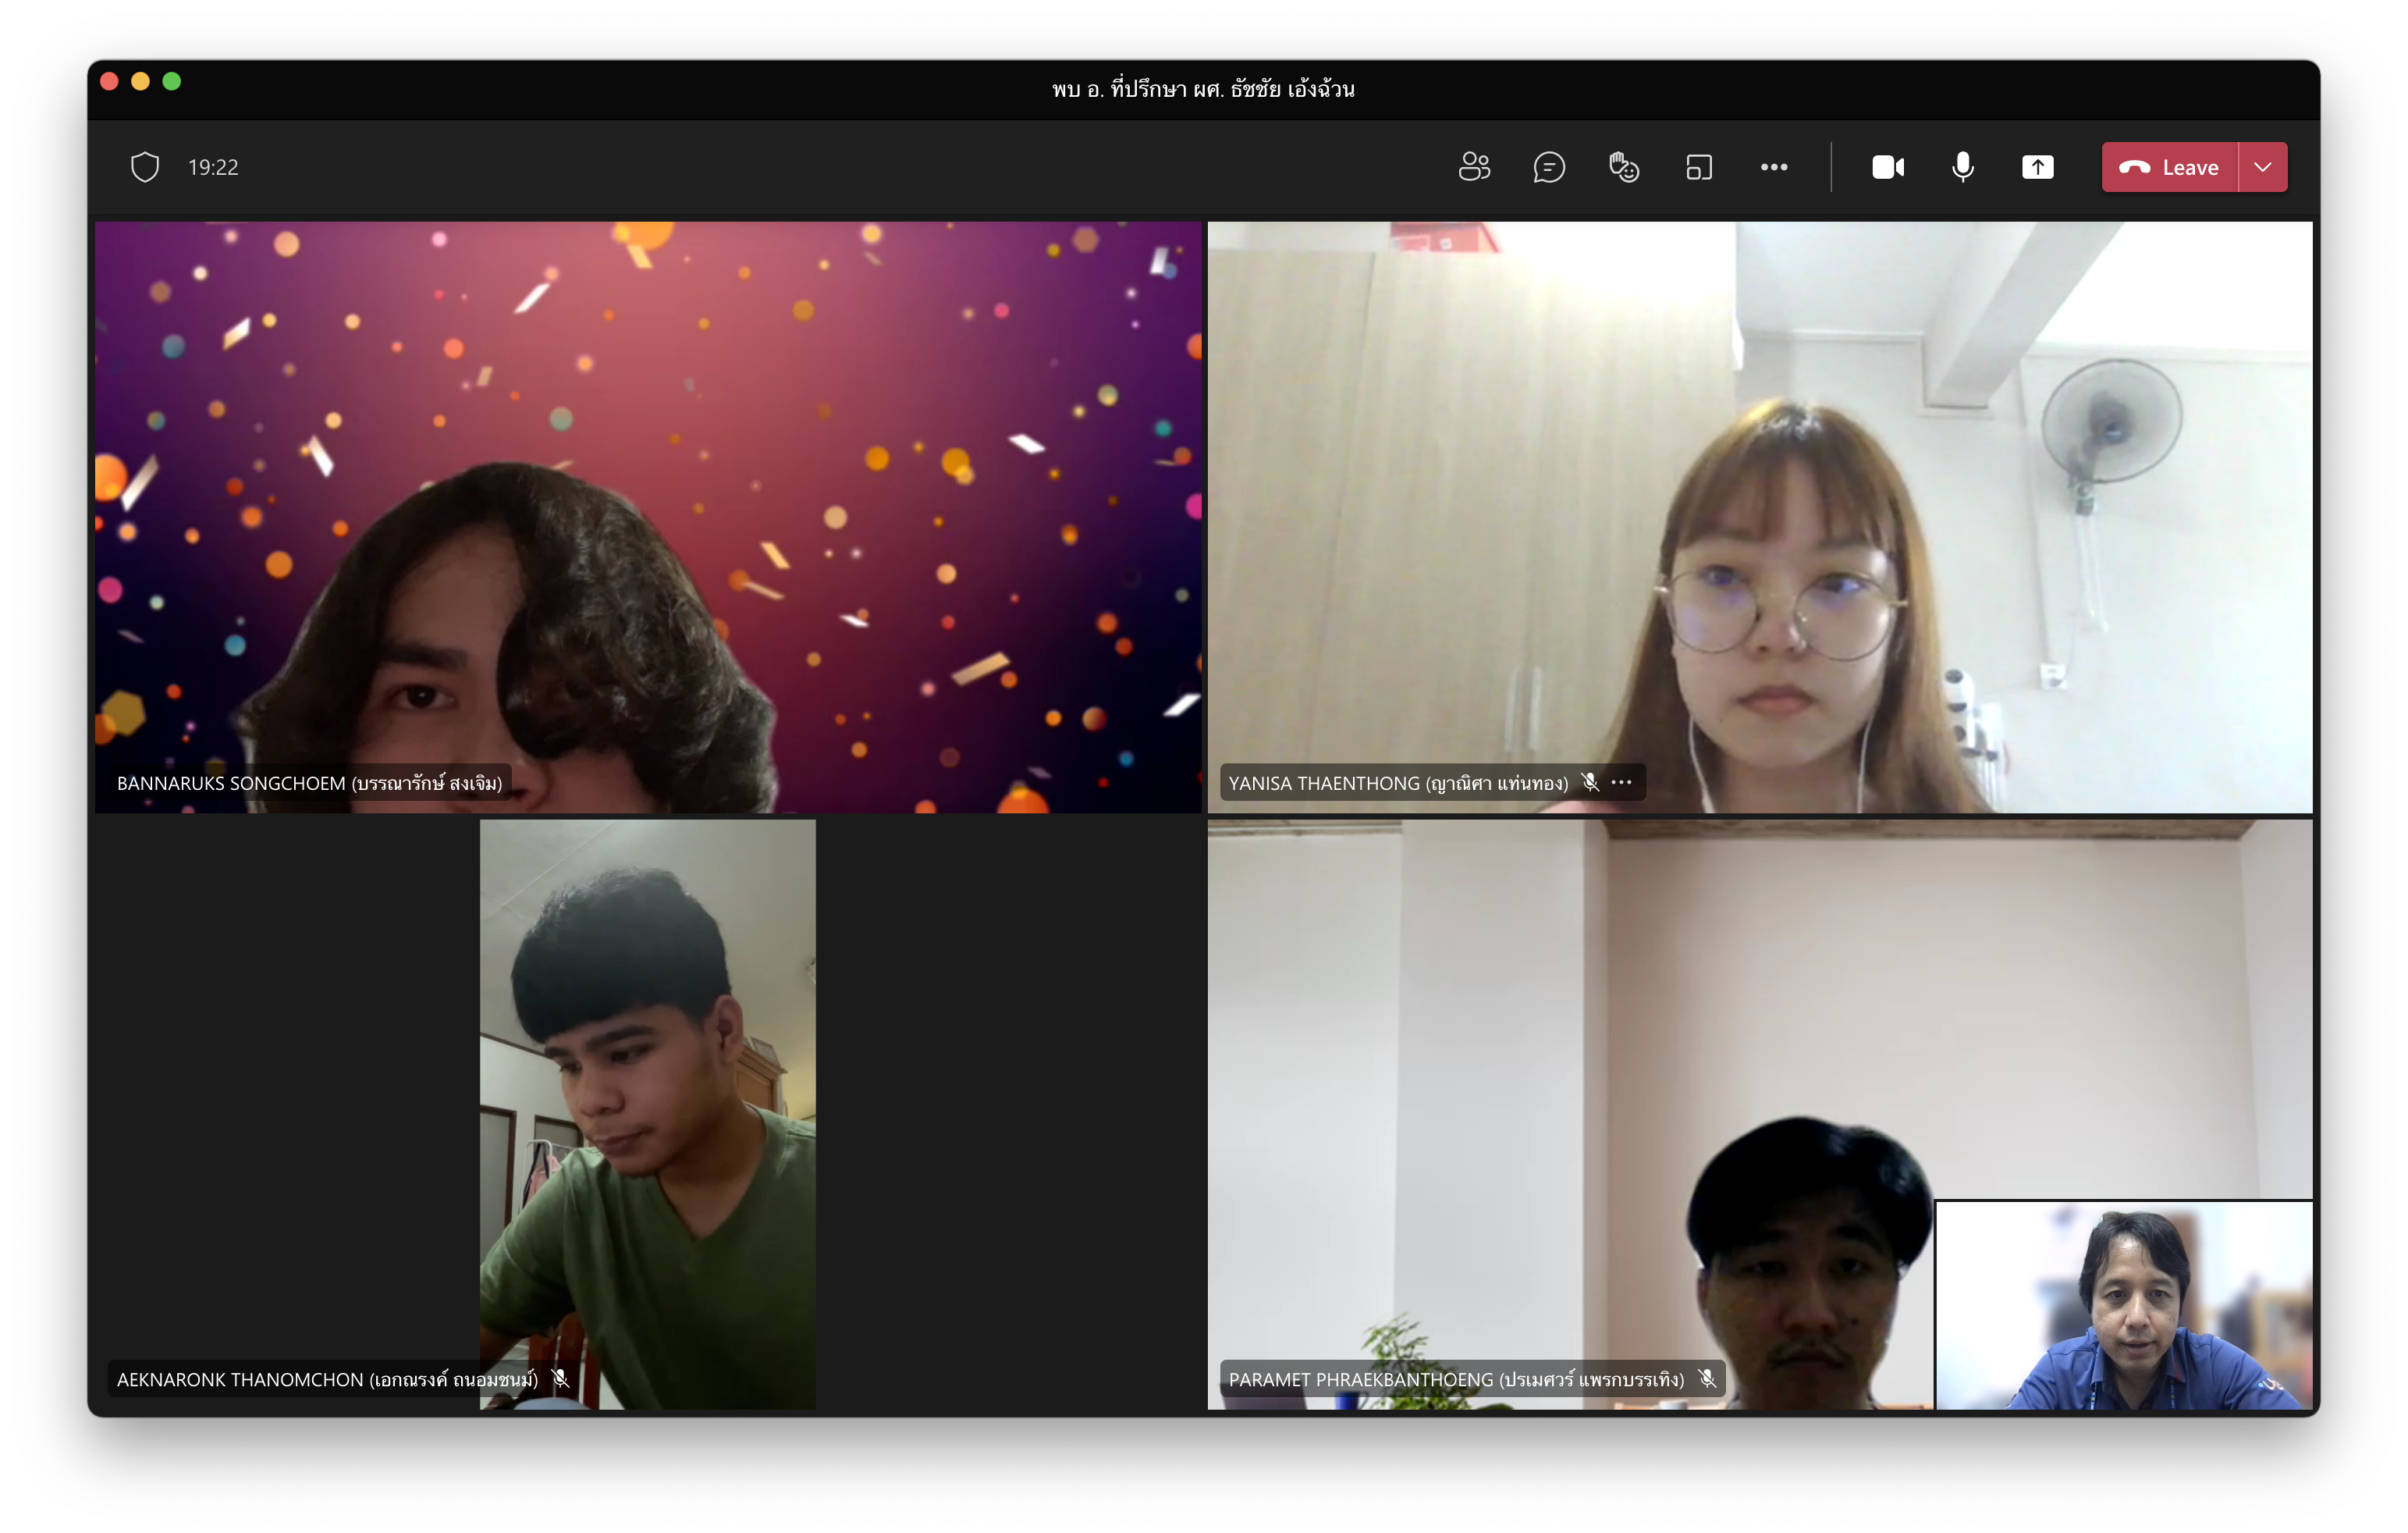Open the More actions ellipsis menu
The width and height of the screenshot is (2408, 1533).
[1774, 167]
